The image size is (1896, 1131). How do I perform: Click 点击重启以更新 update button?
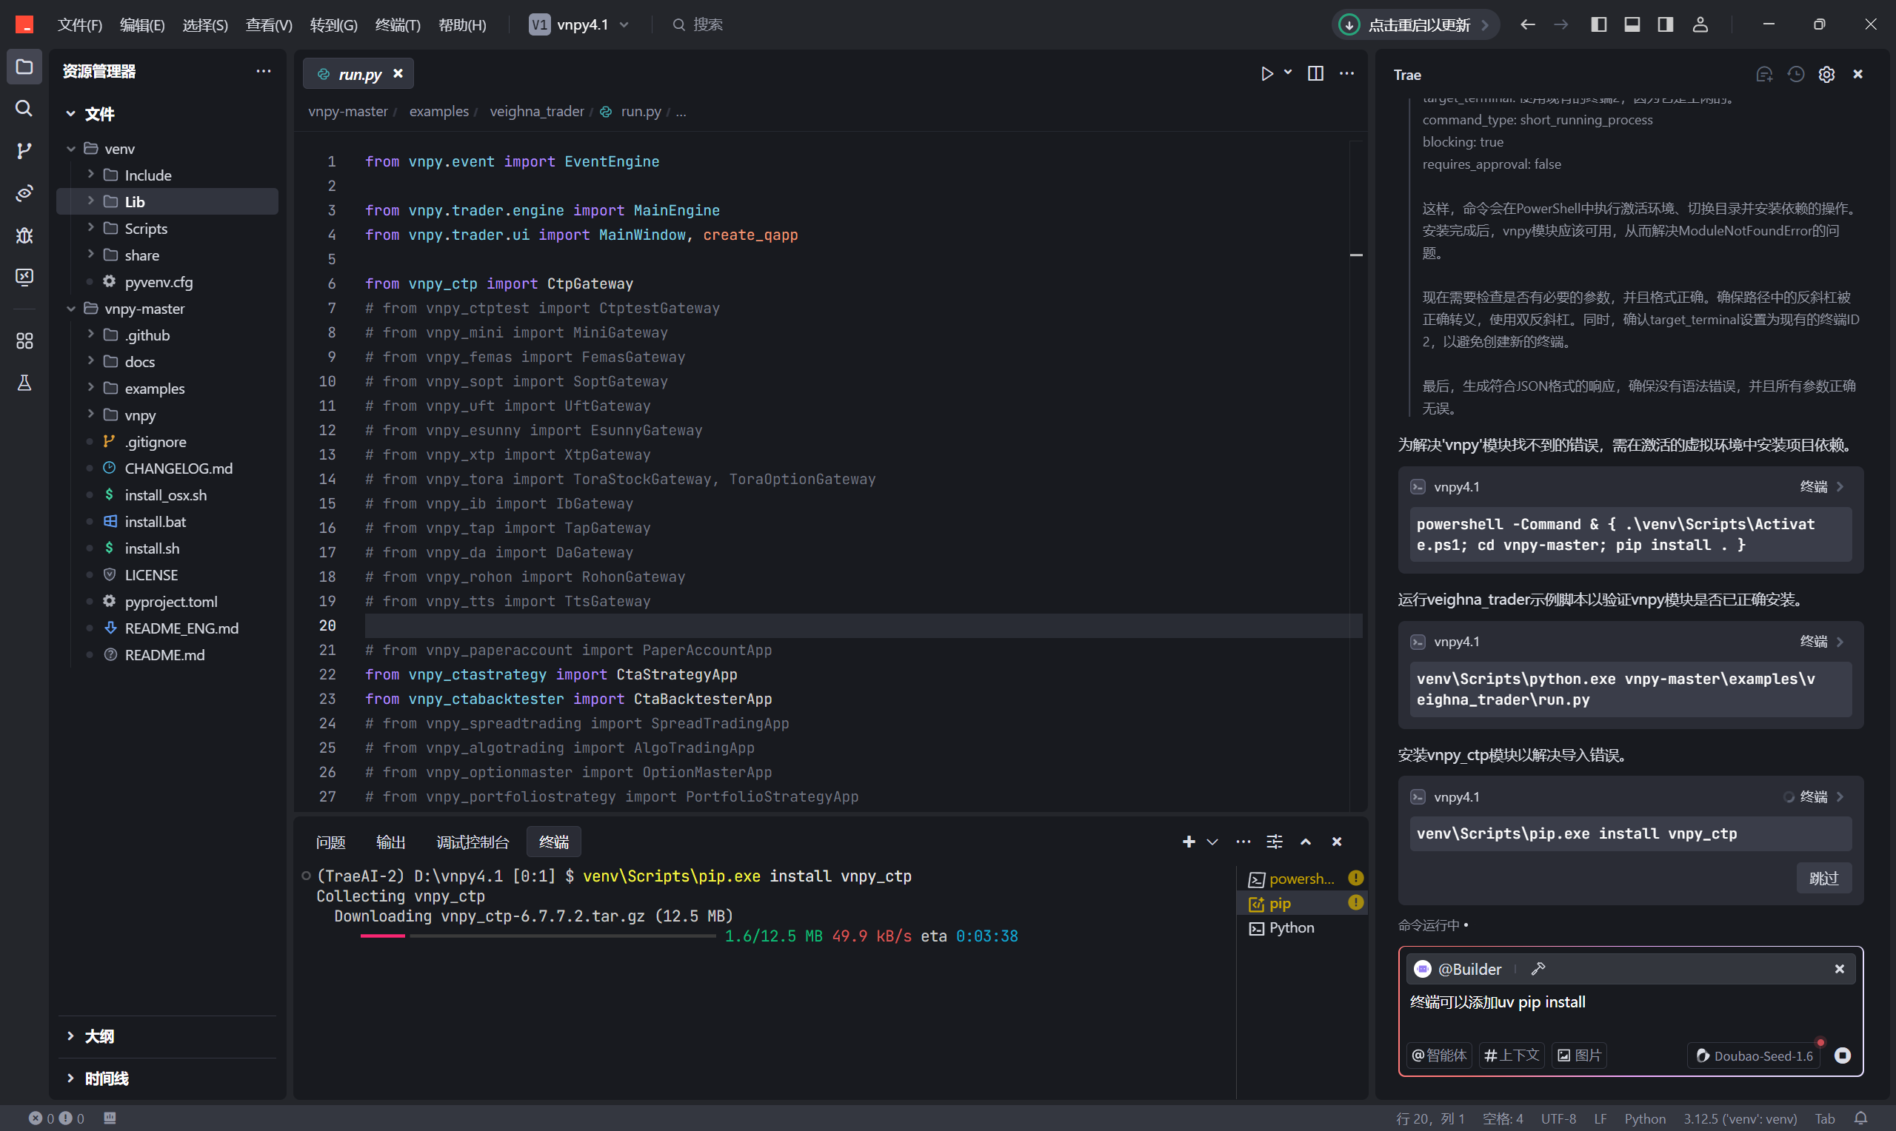(1415, 24)
